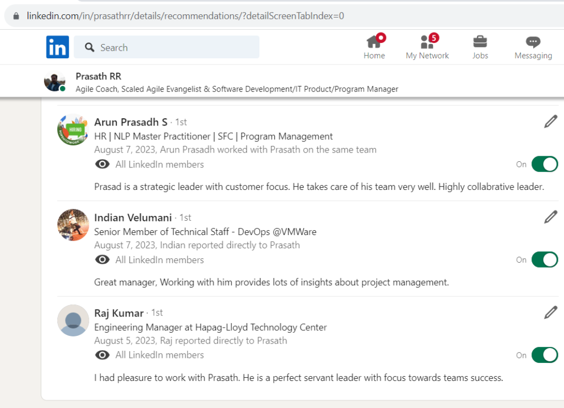
Task: Turn off Raj Kumar recommendation toggle
Action: 545,355
